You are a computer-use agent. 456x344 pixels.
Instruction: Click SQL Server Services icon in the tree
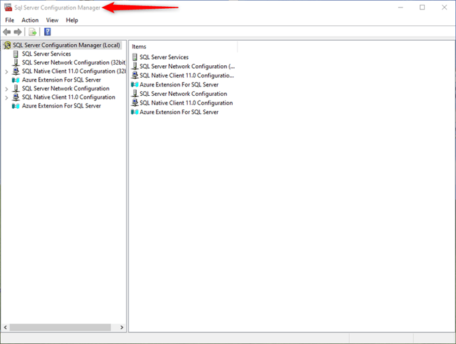(16, 54)
